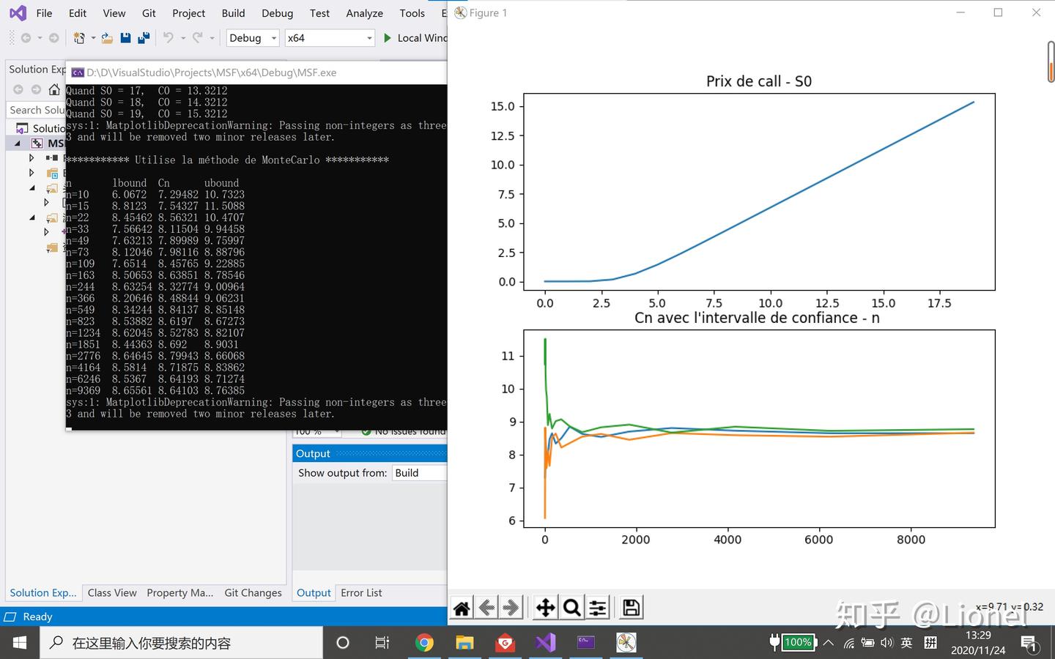Open the subplot configuration sliders icon

(x=597, y=607)
